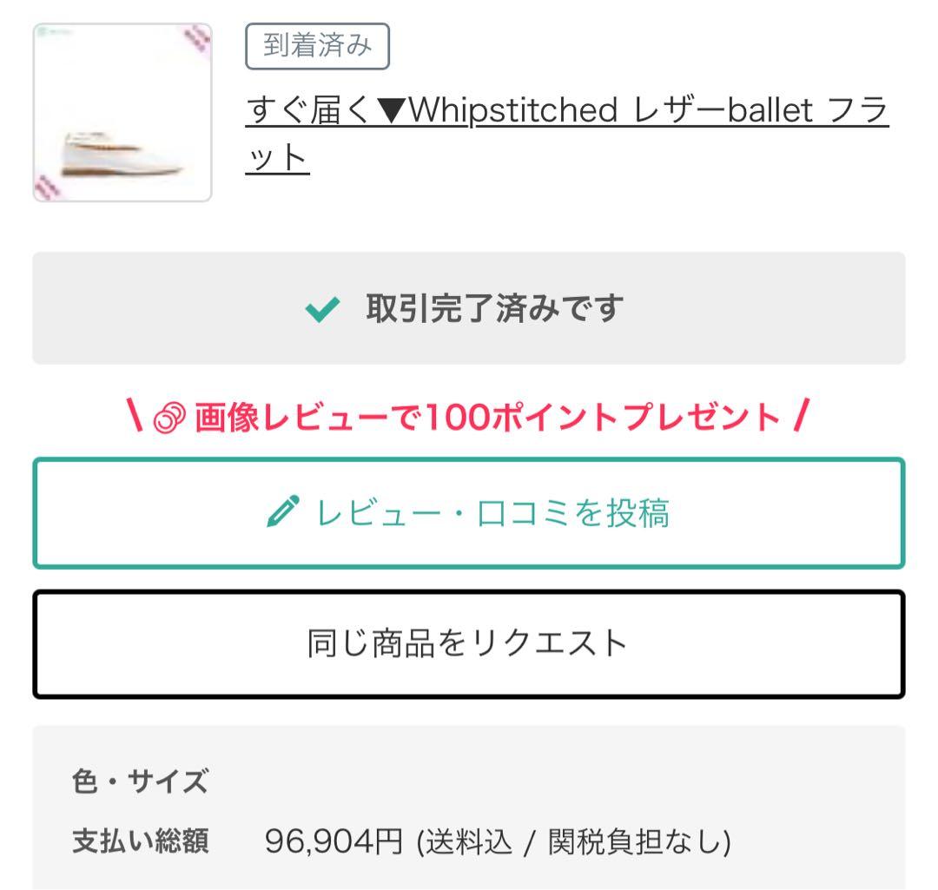
Task: Select the pencil icon on the review button
Action: (x=284, y=511)
